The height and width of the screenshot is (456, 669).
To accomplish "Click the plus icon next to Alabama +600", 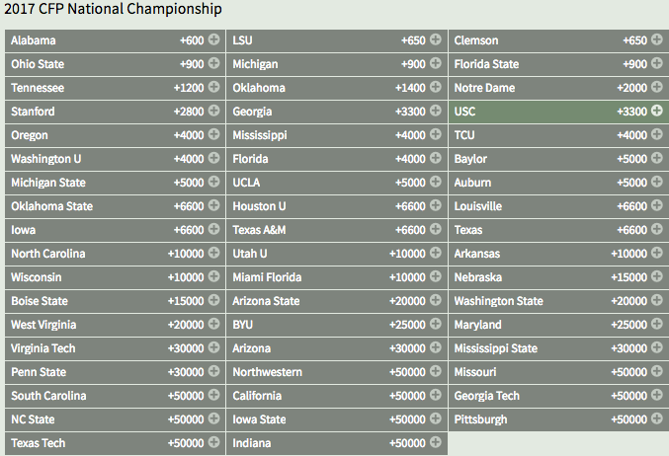I will [213, 39].
